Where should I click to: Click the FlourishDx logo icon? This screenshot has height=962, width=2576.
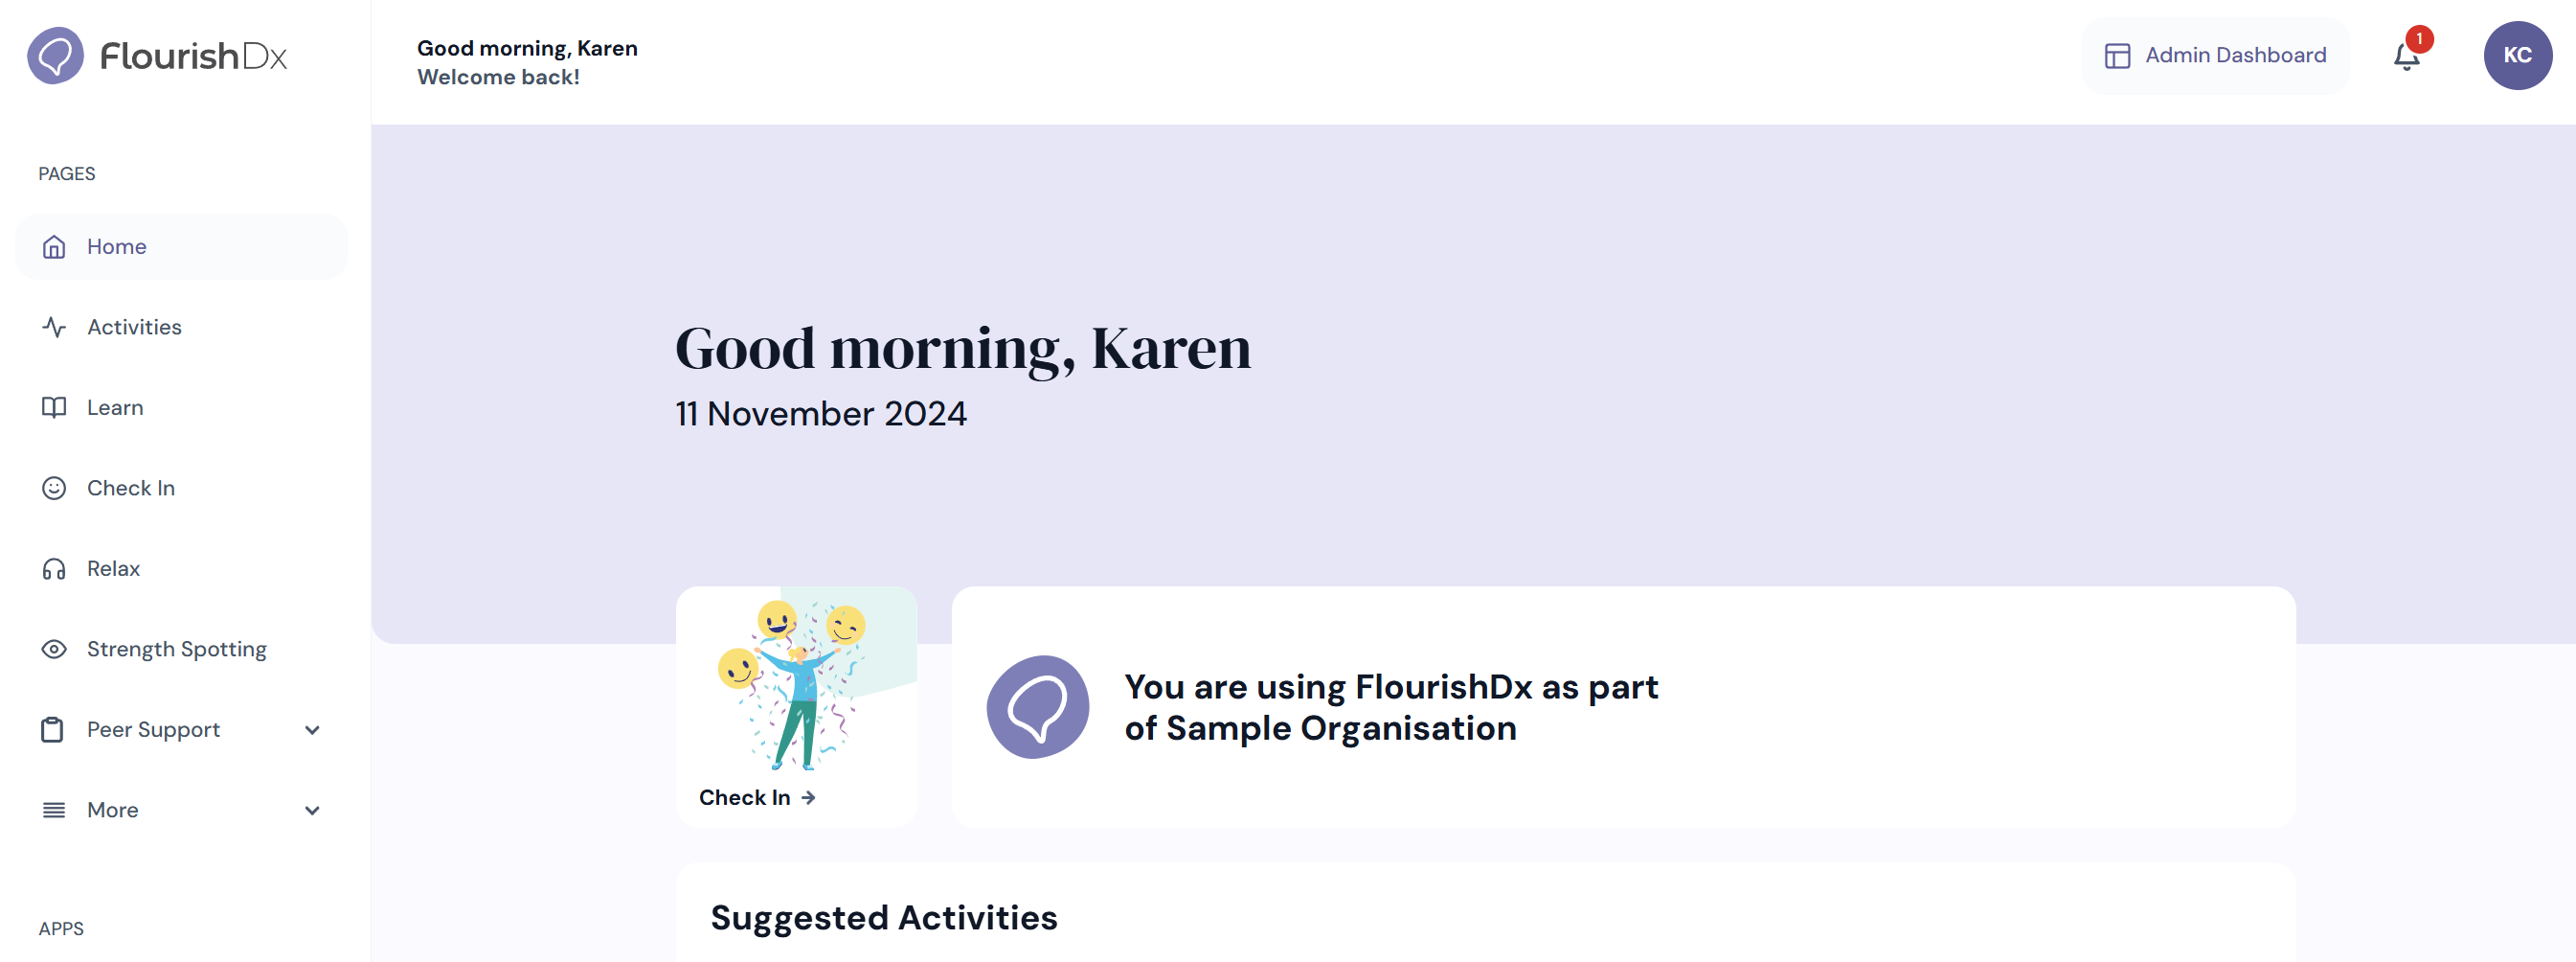55,55
